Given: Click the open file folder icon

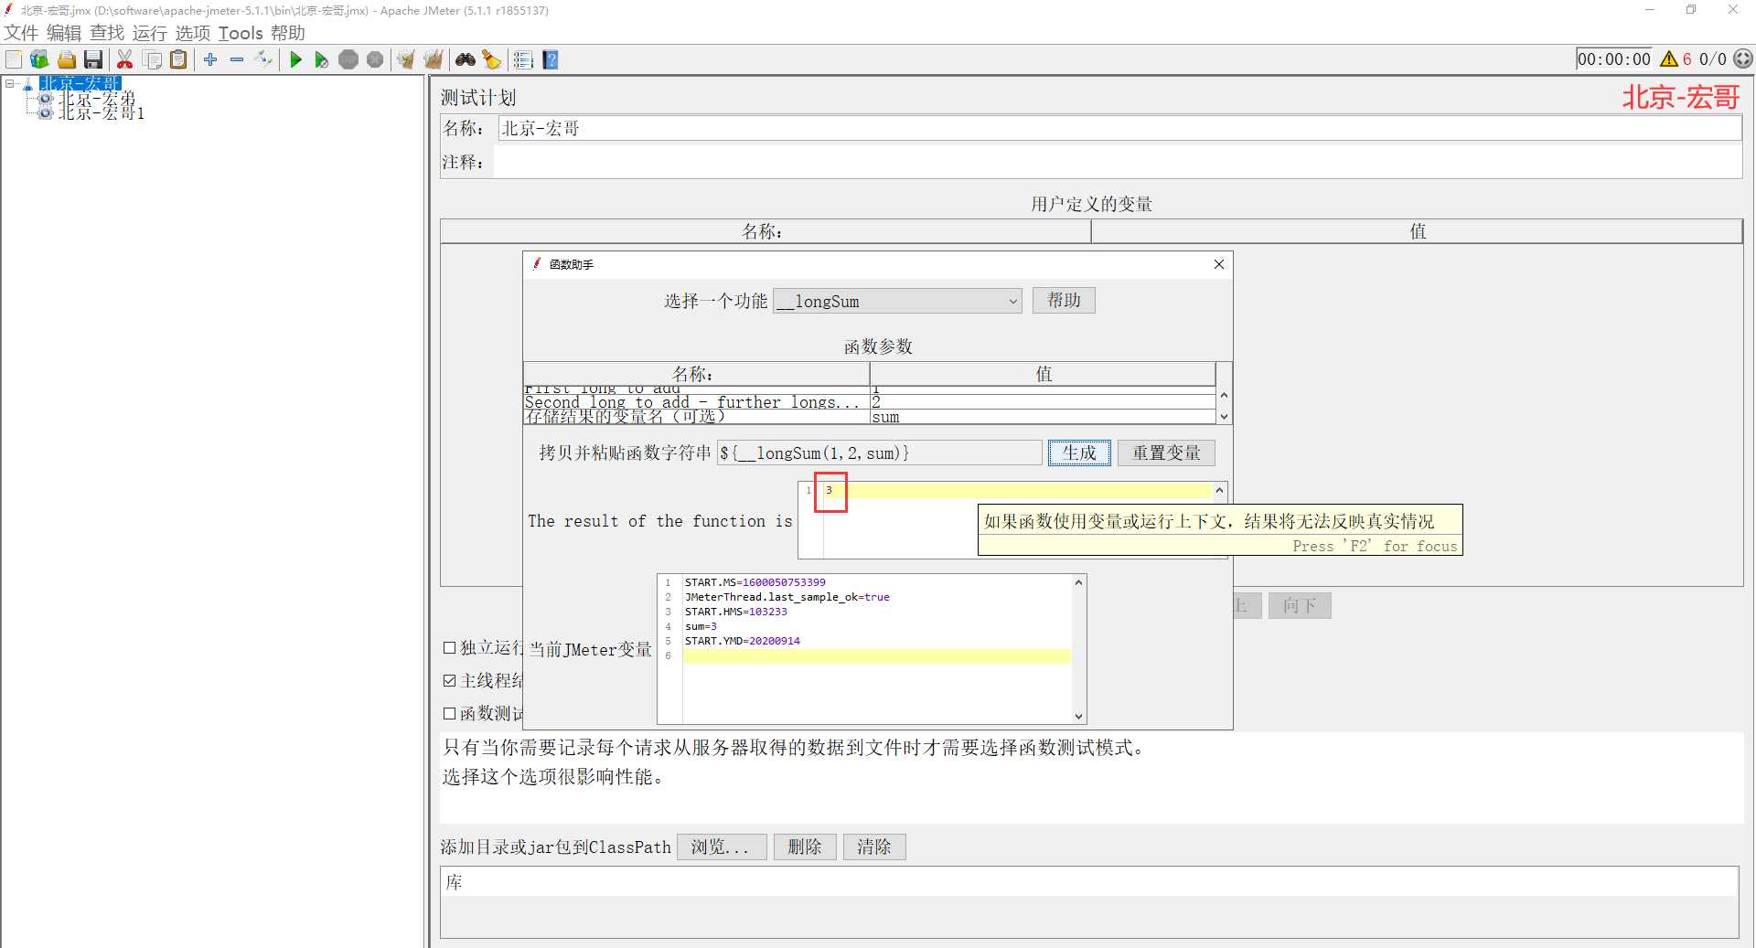Looking at the screenshot, I should (x=67, y=59).
